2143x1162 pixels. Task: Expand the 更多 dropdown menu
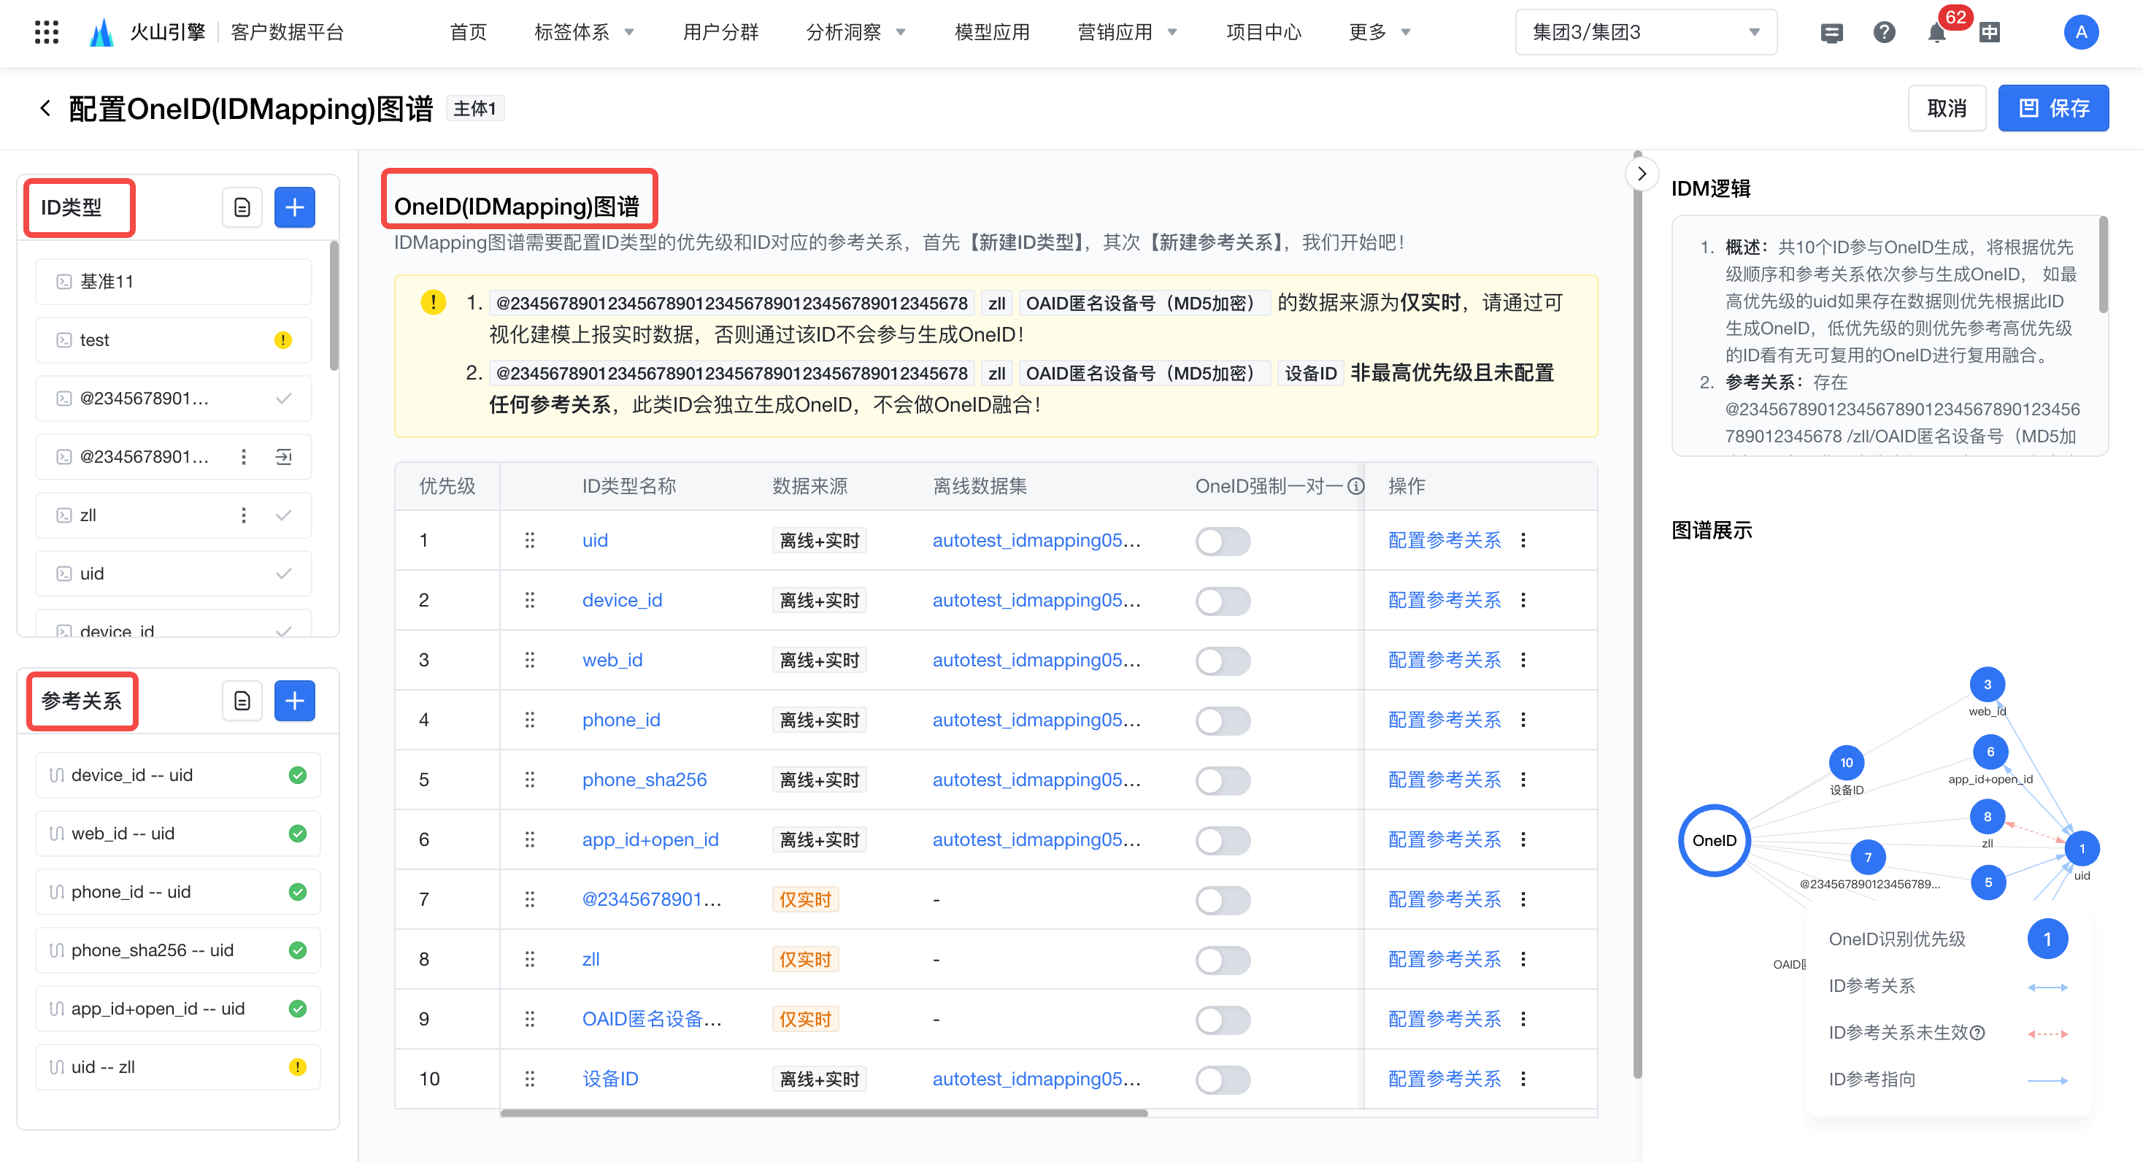[x=1380, y=32]
